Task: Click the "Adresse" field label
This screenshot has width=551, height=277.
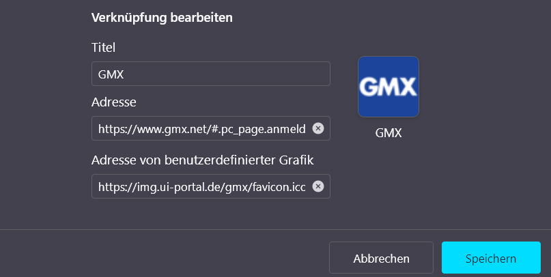Action: (114, 102)
